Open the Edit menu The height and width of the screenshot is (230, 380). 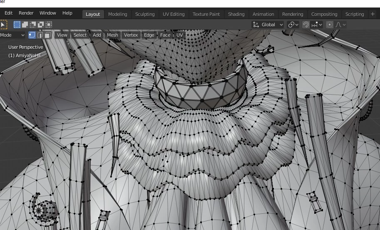tap(8, 13)
